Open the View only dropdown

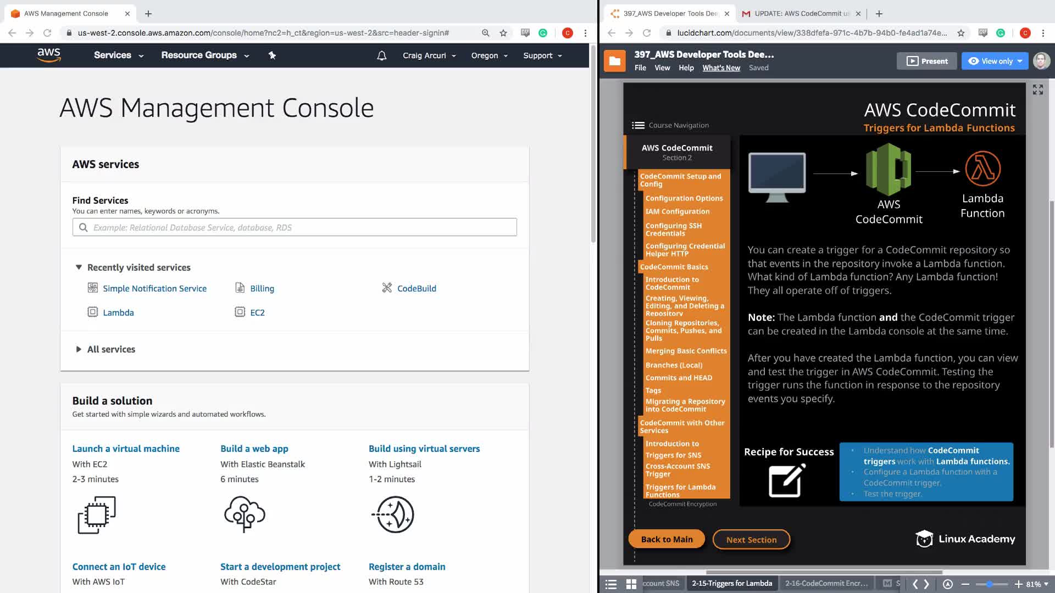click(995, 61)
